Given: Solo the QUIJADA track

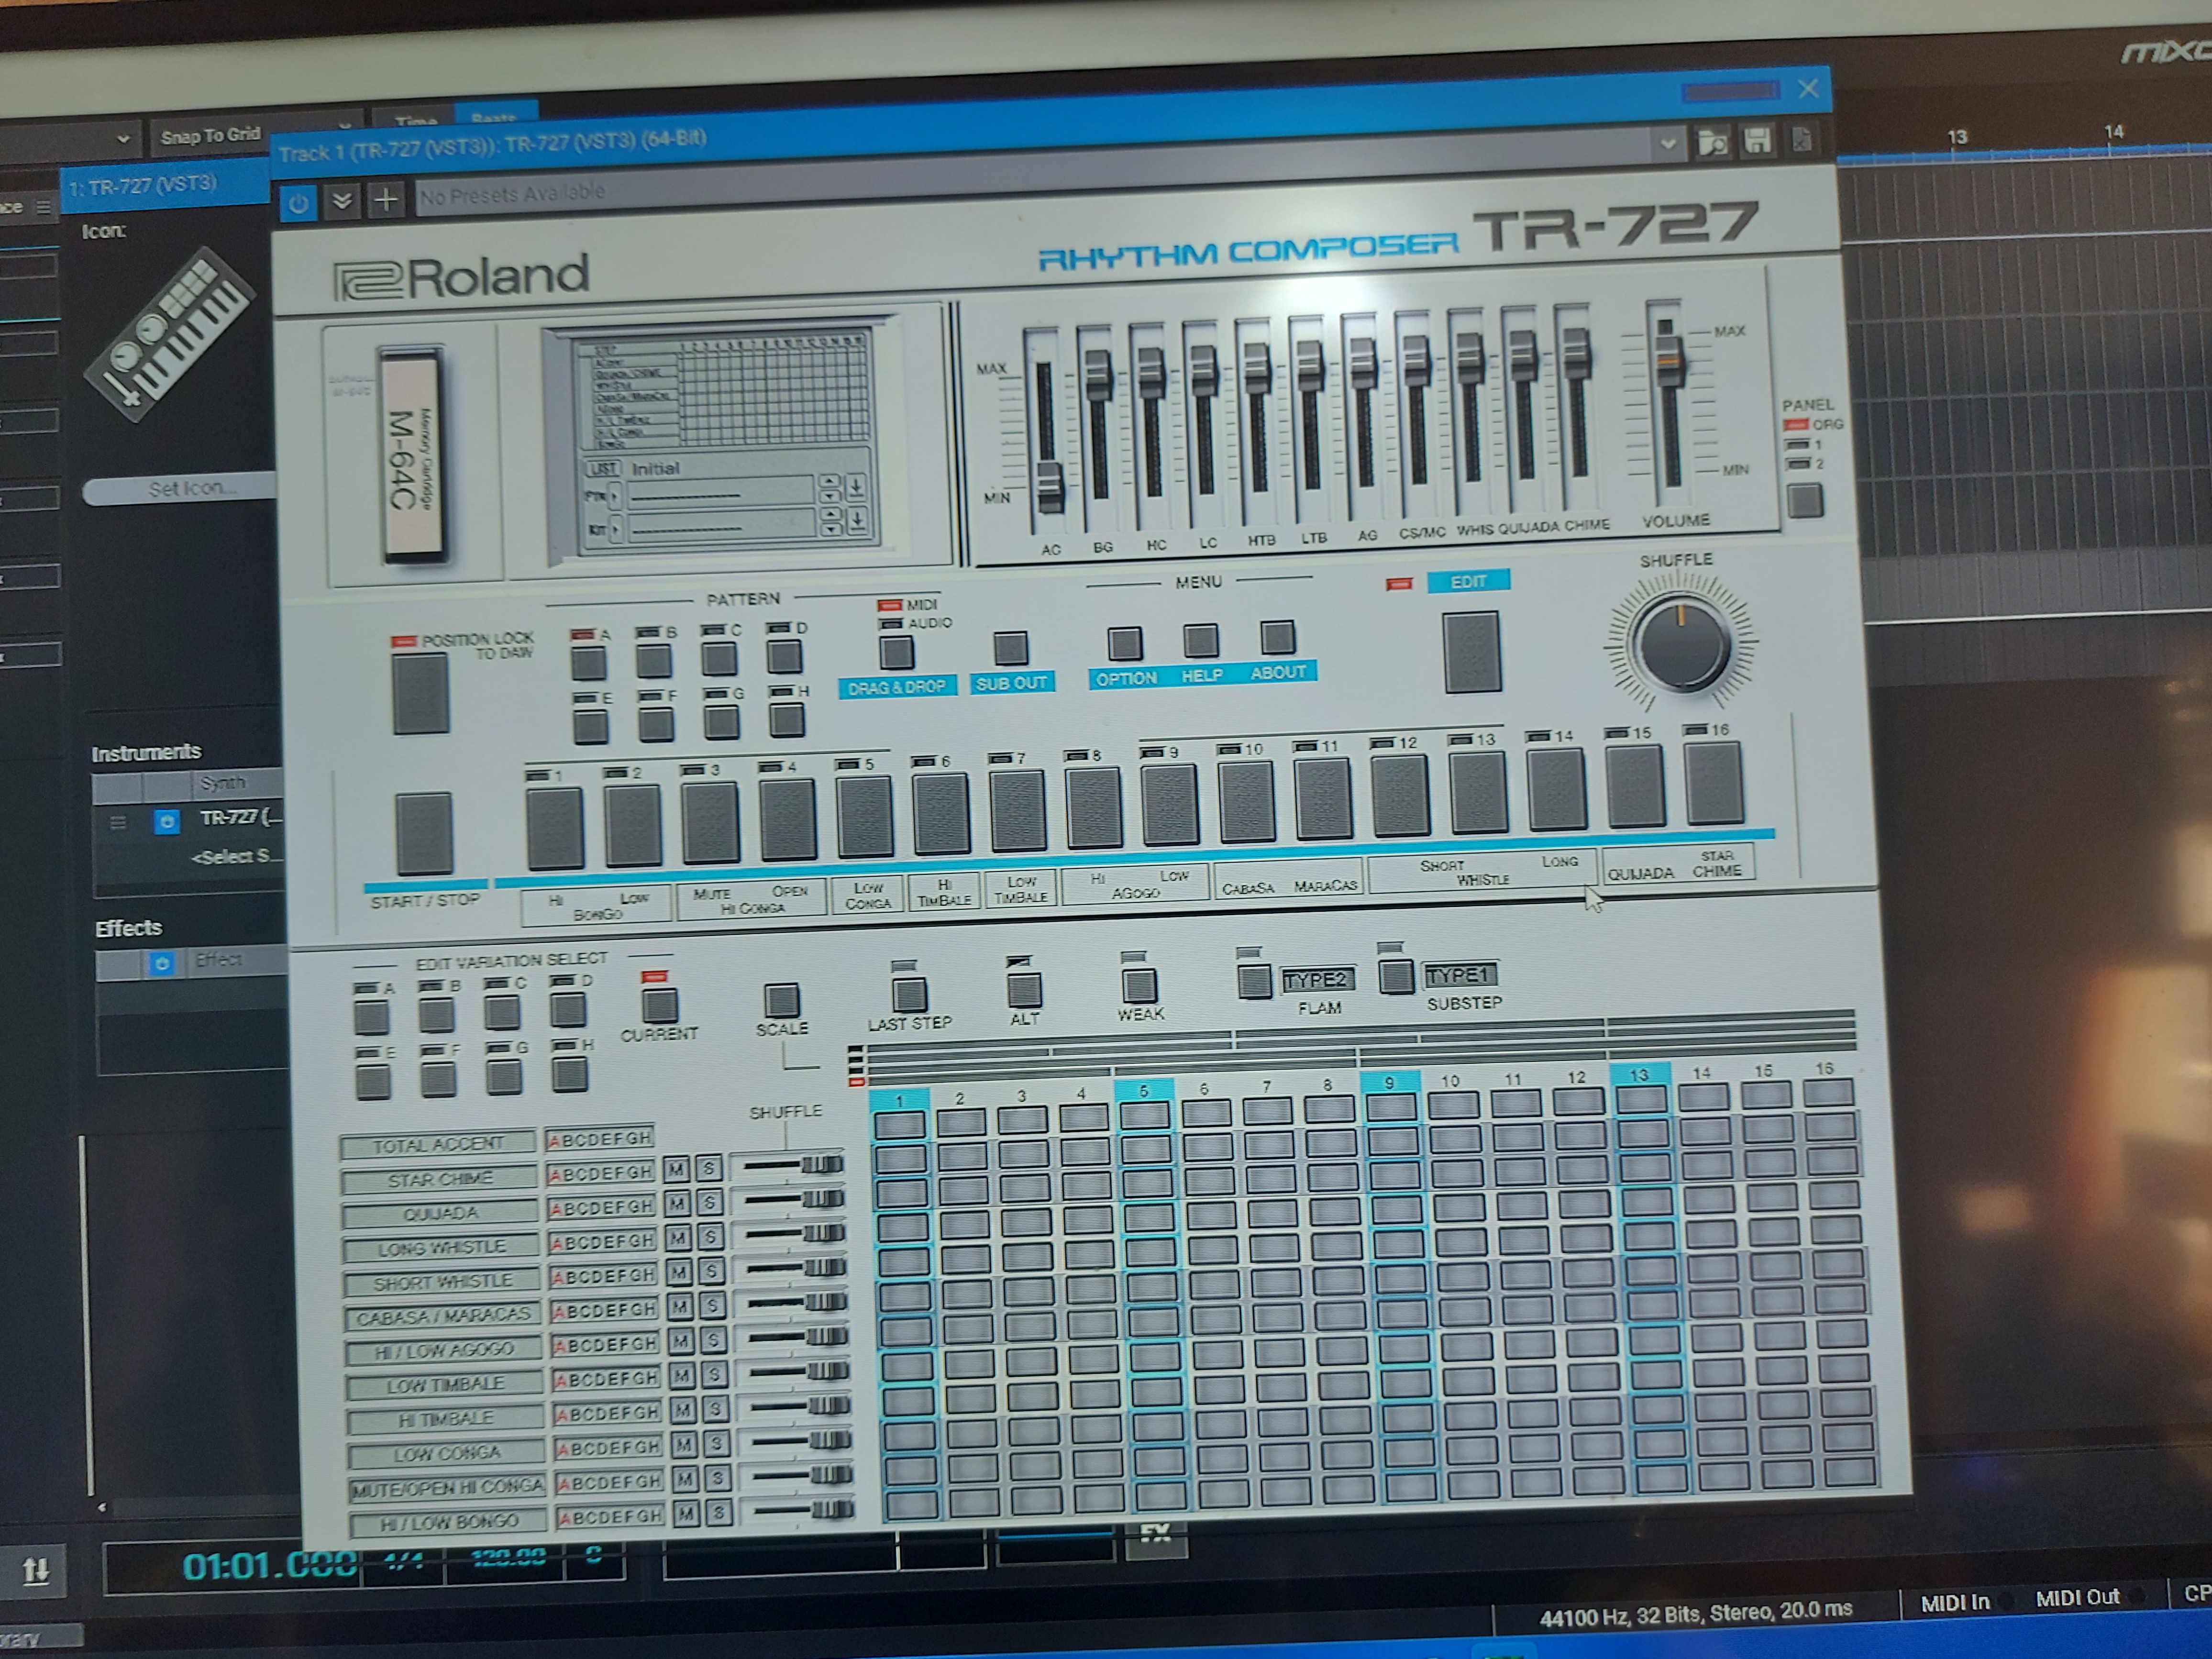Looking at the screenshot, I should (710, 1202).
